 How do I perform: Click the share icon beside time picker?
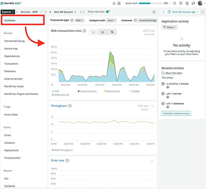click(x=154, y=12)
